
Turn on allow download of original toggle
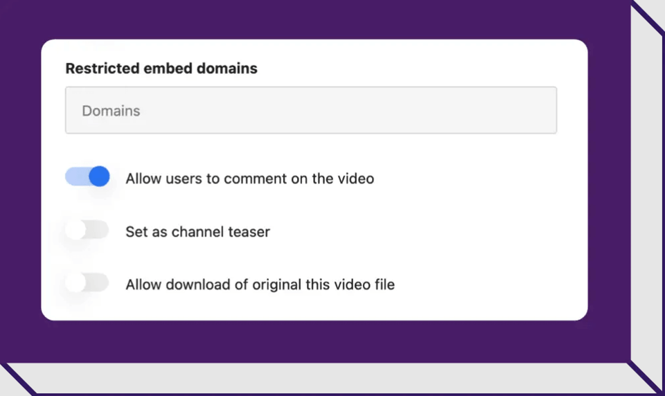click(87, 282)
